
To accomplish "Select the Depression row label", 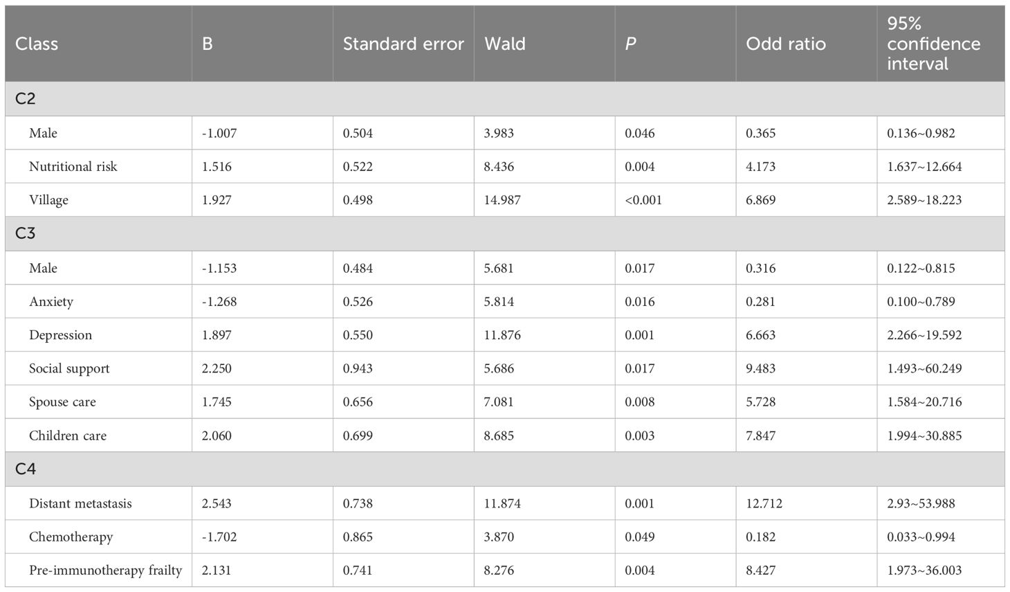I will coord(60,335).
